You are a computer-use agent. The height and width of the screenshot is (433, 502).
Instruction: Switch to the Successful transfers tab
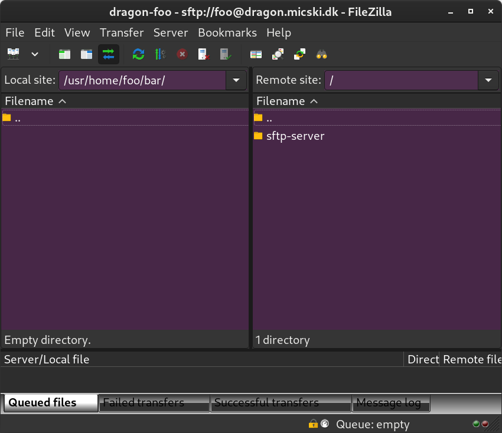[x=281, y=403]
